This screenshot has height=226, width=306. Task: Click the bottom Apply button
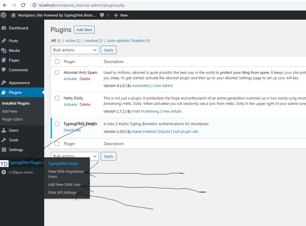pos(109,156)
